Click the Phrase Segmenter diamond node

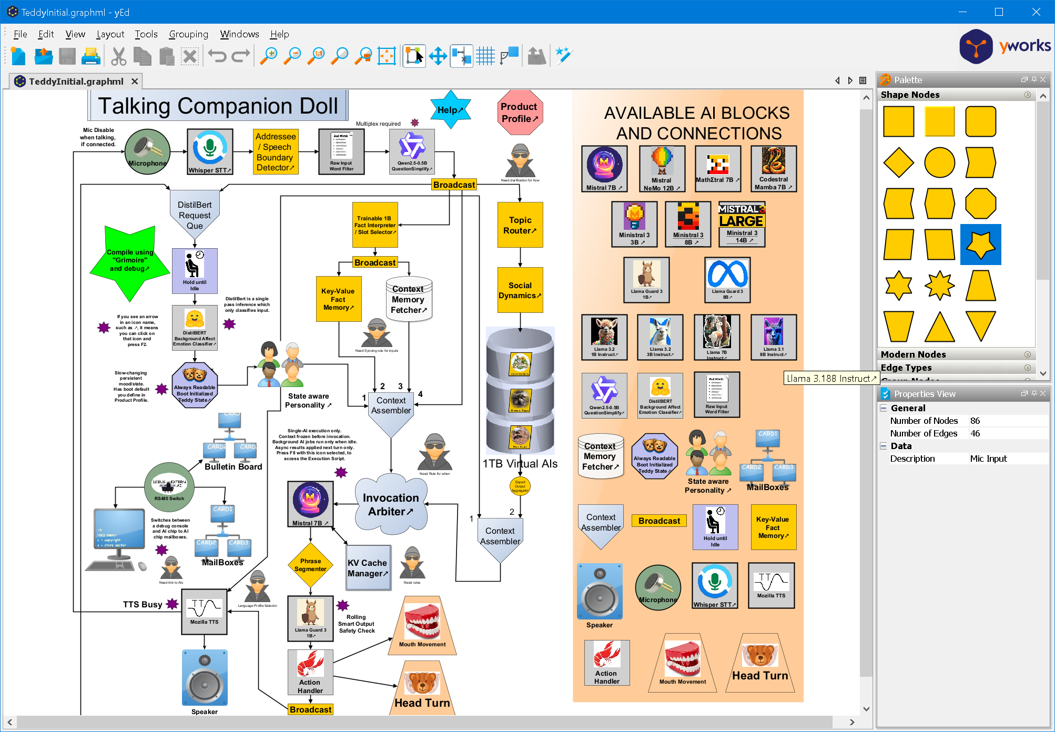311,565
